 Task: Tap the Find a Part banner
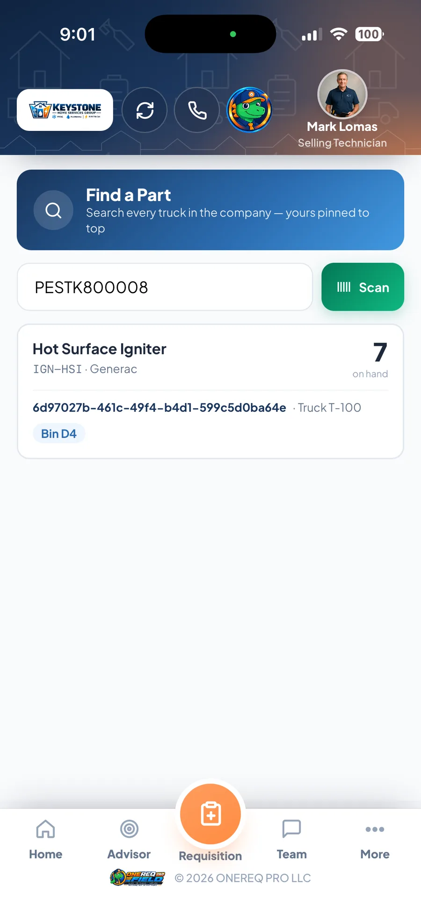[x=210, y=210]
